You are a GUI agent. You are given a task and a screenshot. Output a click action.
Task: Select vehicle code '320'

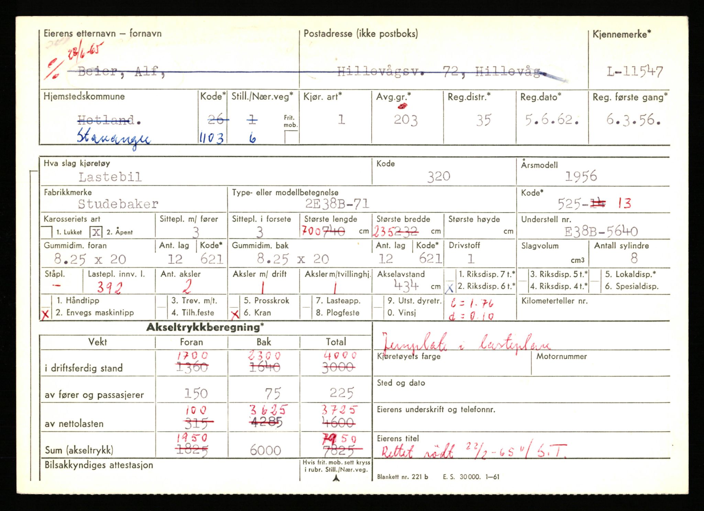(439, 176)
